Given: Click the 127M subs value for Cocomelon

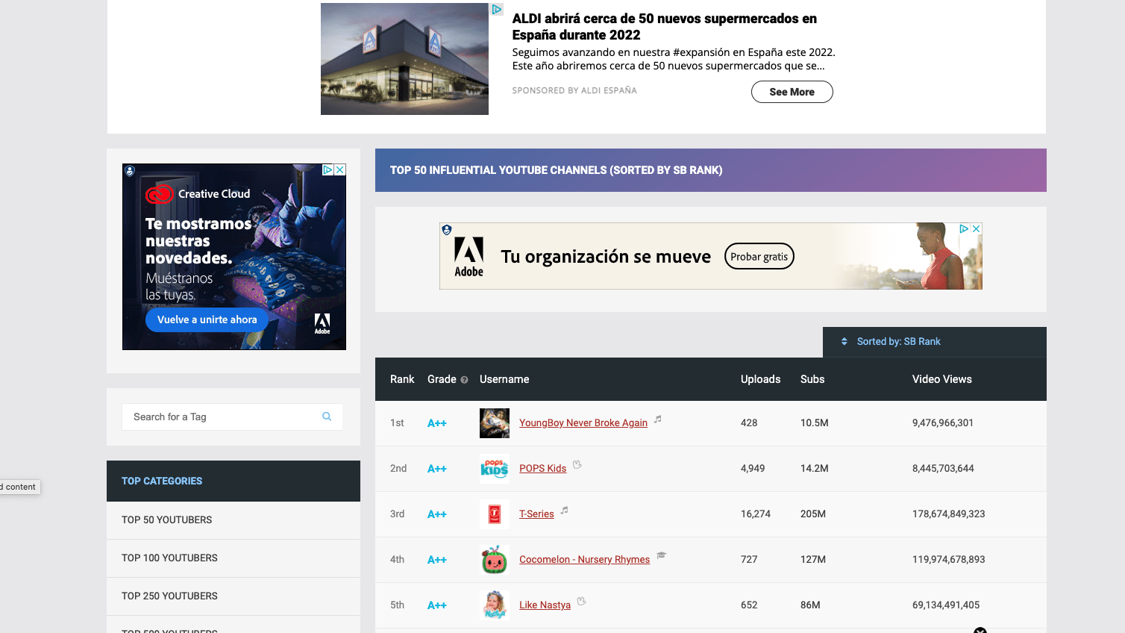Looking at the screenshot, I should pyautogui.click(x=813, y=560).
